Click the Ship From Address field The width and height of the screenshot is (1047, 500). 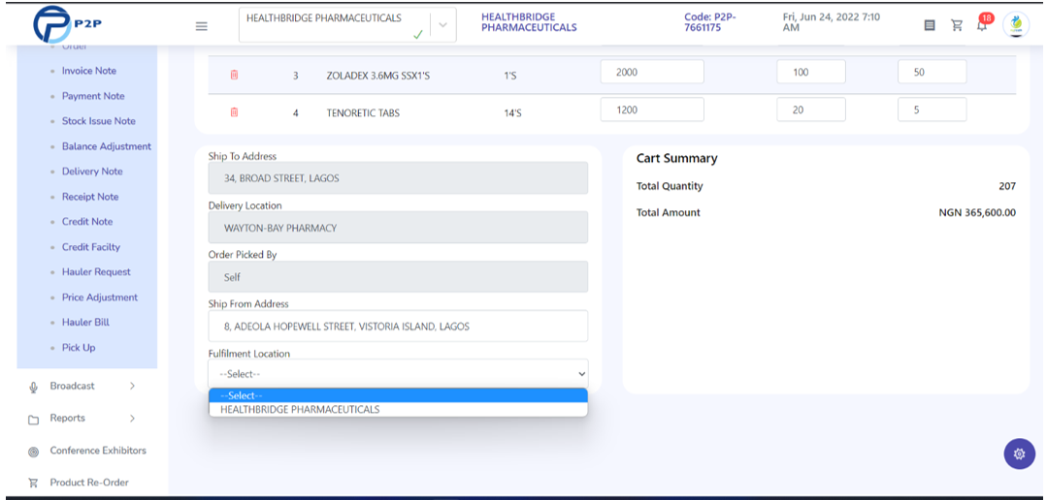(398, 326)
